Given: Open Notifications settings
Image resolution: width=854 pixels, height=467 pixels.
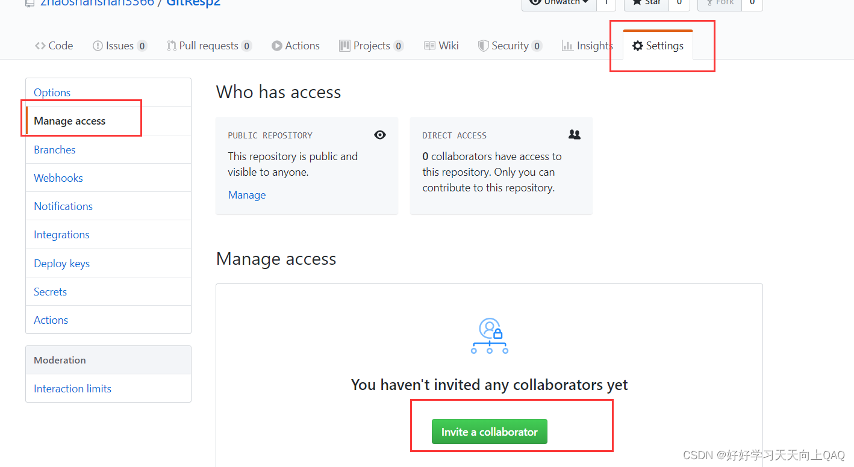Looking at the screenshot, I should [x=108, y=206].
